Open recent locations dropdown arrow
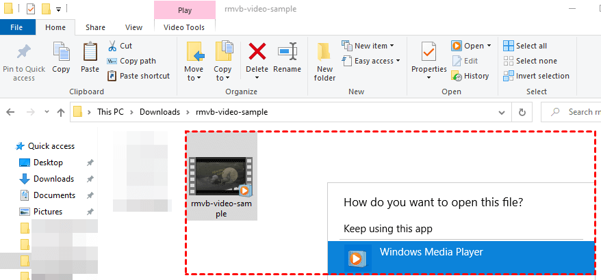Viewport: 601px width, 280px height. pos(47,112)
